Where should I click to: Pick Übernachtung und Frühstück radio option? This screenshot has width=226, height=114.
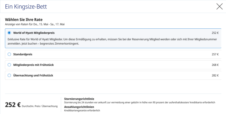point(9,75)
